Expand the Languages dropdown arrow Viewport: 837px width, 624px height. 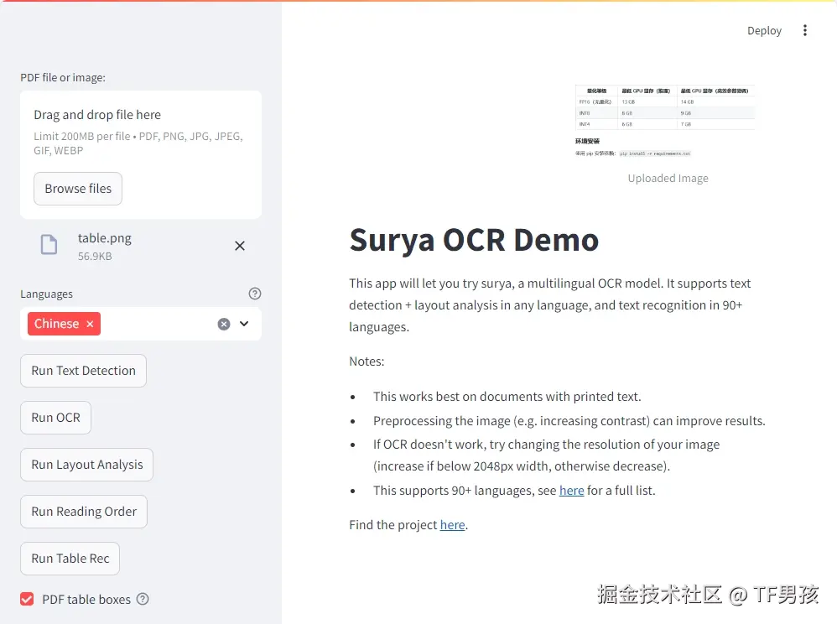pyautogui.click(x=244, y=324)
